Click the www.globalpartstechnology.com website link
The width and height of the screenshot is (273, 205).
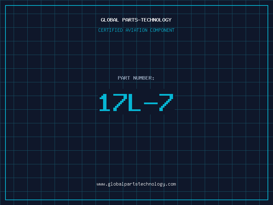pos(136,184)
